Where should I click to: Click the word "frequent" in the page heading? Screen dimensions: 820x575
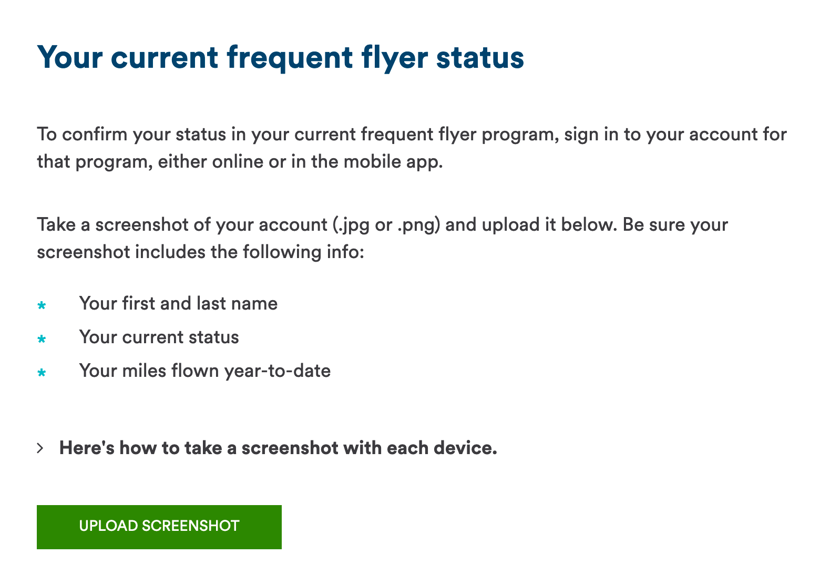[290, 57]
